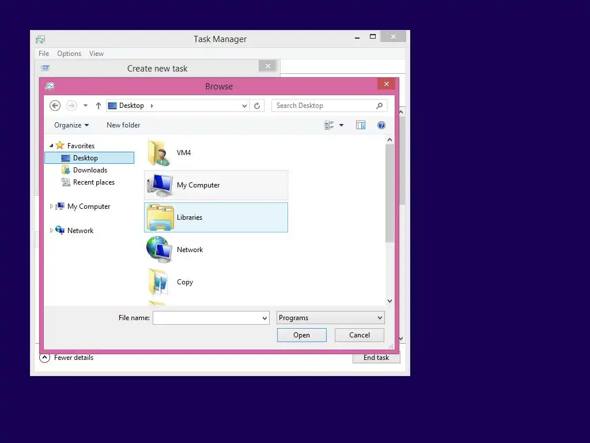Screen dimensions: 590x443
Task: Collapse the Favorites tree group
Action: coord(51,145)
